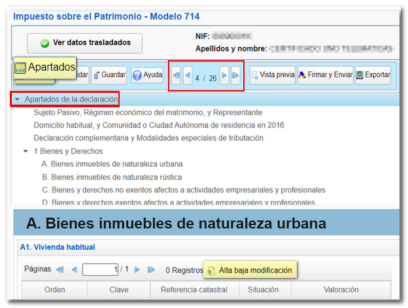Go to next page in Vivienda habitual list
Image resolution: width=408 pixels, height=308 pixels.
point(137,269)
